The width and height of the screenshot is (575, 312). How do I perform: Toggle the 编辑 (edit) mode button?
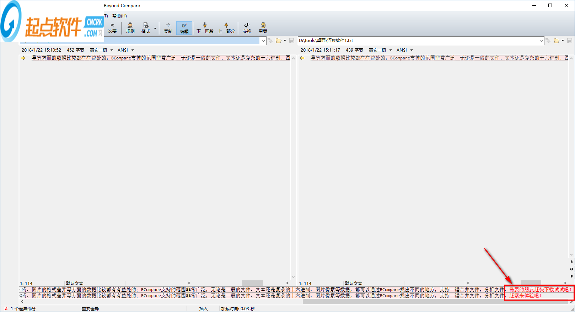(x=184, y=28)
